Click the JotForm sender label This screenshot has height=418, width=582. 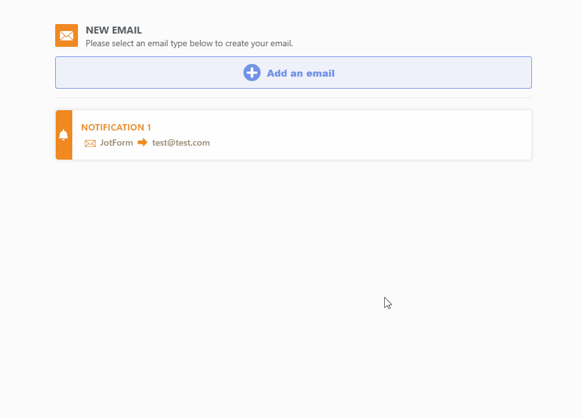click(116, 142)
